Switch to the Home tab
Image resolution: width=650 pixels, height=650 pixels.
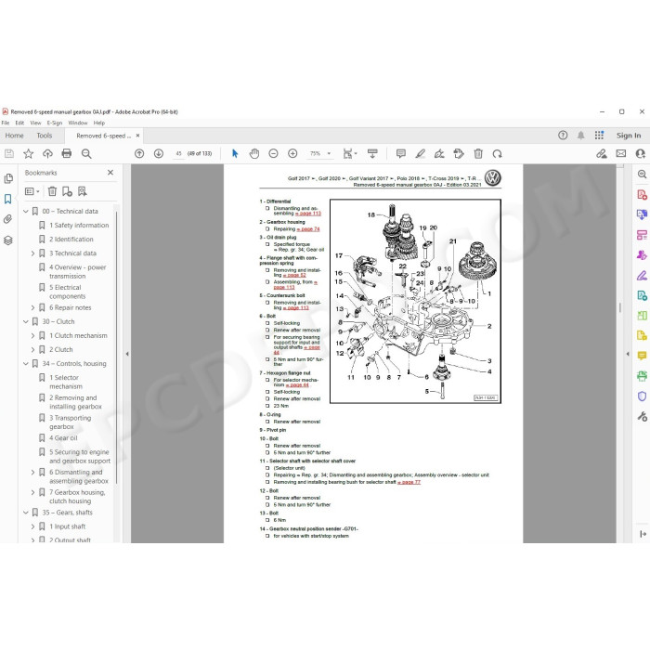[15, 136]
